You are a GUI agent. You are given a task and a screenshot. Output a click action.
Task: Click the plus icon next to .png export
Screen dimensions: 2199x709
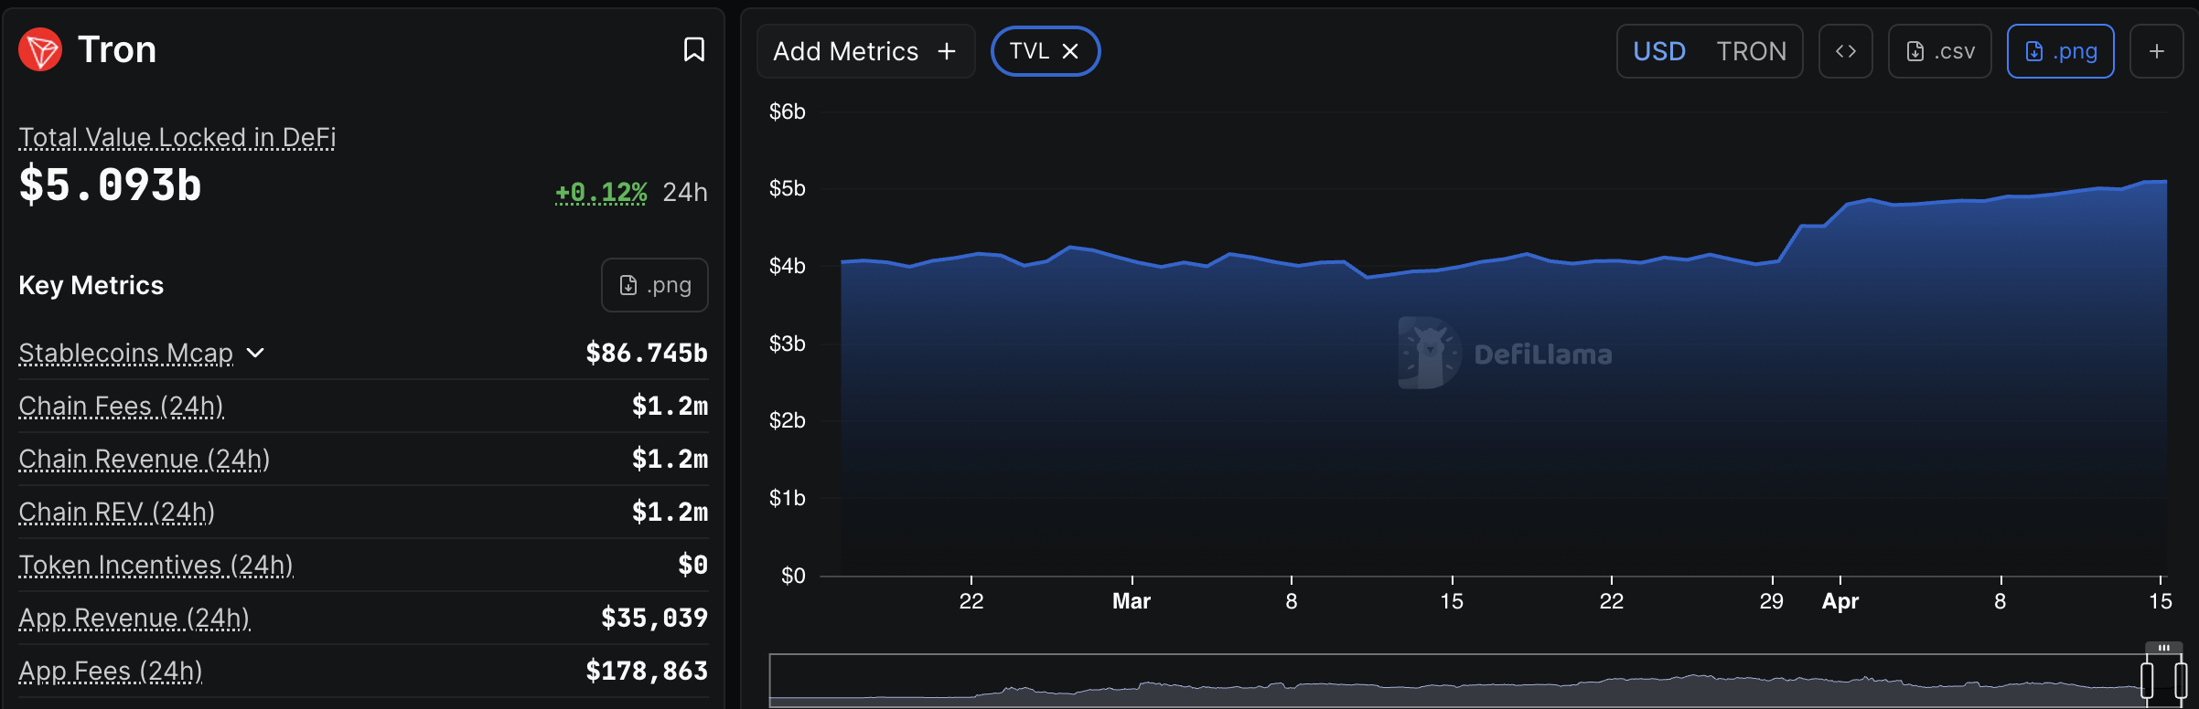coord(2156,50)
